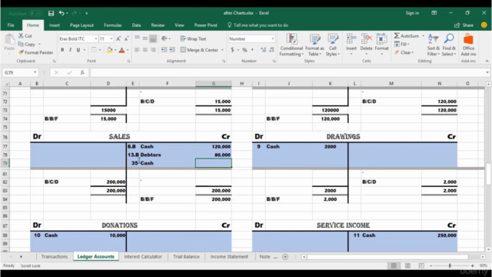
Task: Switch to the Page Layout tab
Action: (81, 25)
